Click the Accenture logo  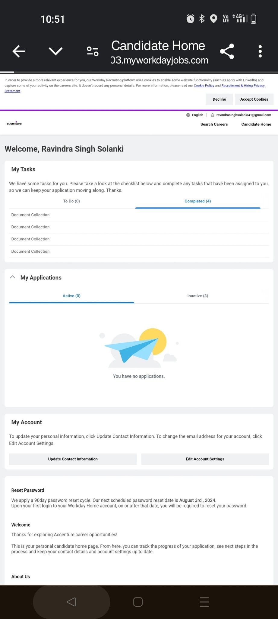click(14, 123)
